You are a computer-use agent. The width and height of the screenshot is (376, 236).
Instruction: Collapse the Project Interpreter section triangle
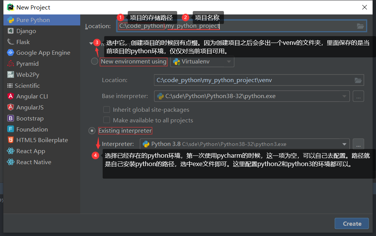[91, 43]
